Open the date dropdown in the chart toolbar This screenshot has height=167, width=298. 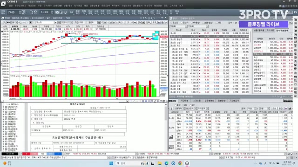[72, 23]
